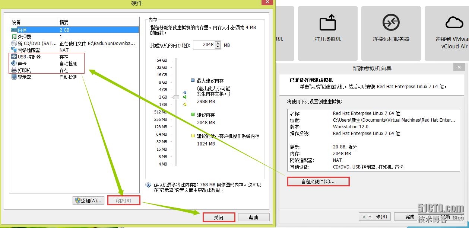469x228 pixels.
Task: Click the green recommended memory marker
Action: point(184,97)
